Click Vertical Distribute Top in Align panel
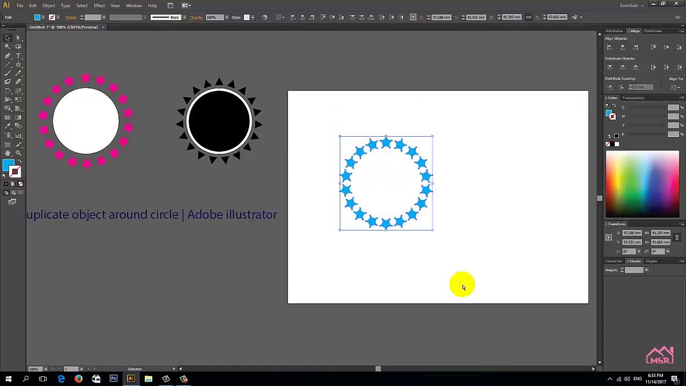 (x=609, y=67)
